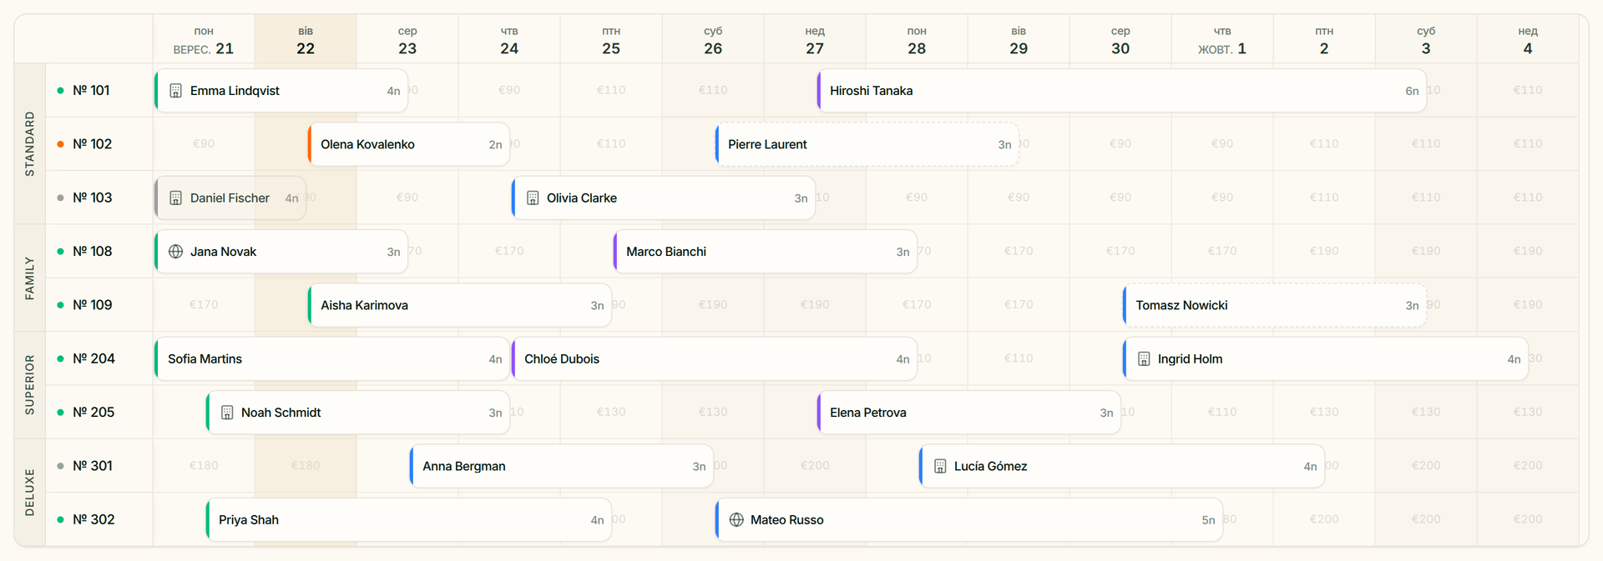1603x561 pixels.
Task: Click the building icon on Emma Lindqvist's booking
Action: pos(175,91)
